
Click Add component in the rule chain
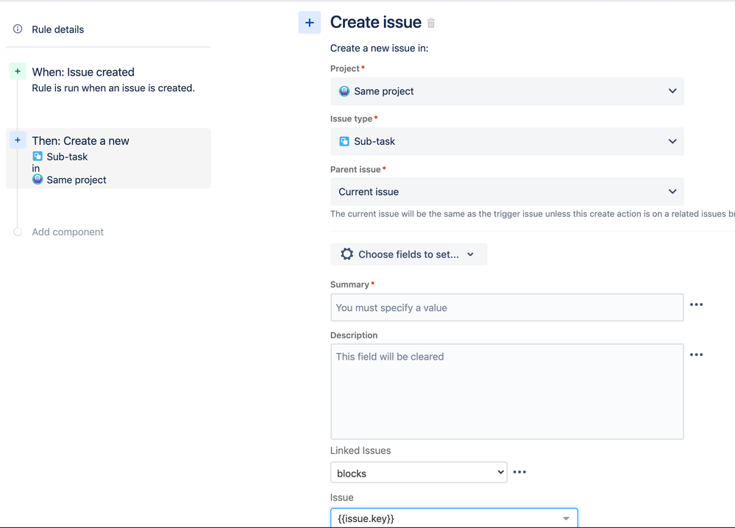coord(68,232)
